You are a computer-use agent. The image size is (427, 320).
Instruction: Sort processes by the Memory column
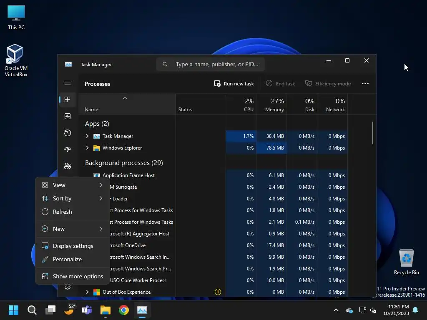pos(271,105)
